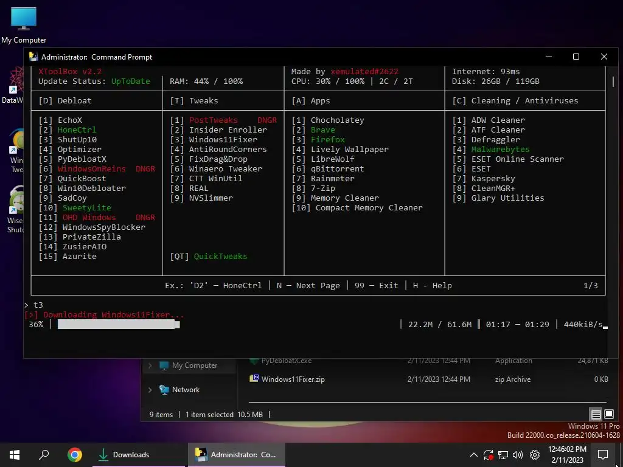Click the download progress bar
The height and width of the screenshot is (467, 623).
119,325
